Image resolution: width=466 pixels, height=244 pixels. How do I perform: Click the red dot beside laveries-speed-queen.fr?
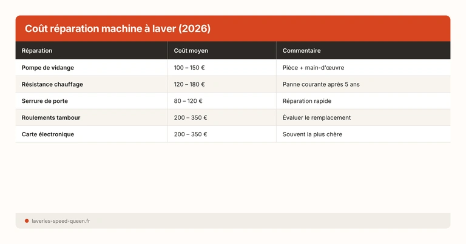pos(27,221)
